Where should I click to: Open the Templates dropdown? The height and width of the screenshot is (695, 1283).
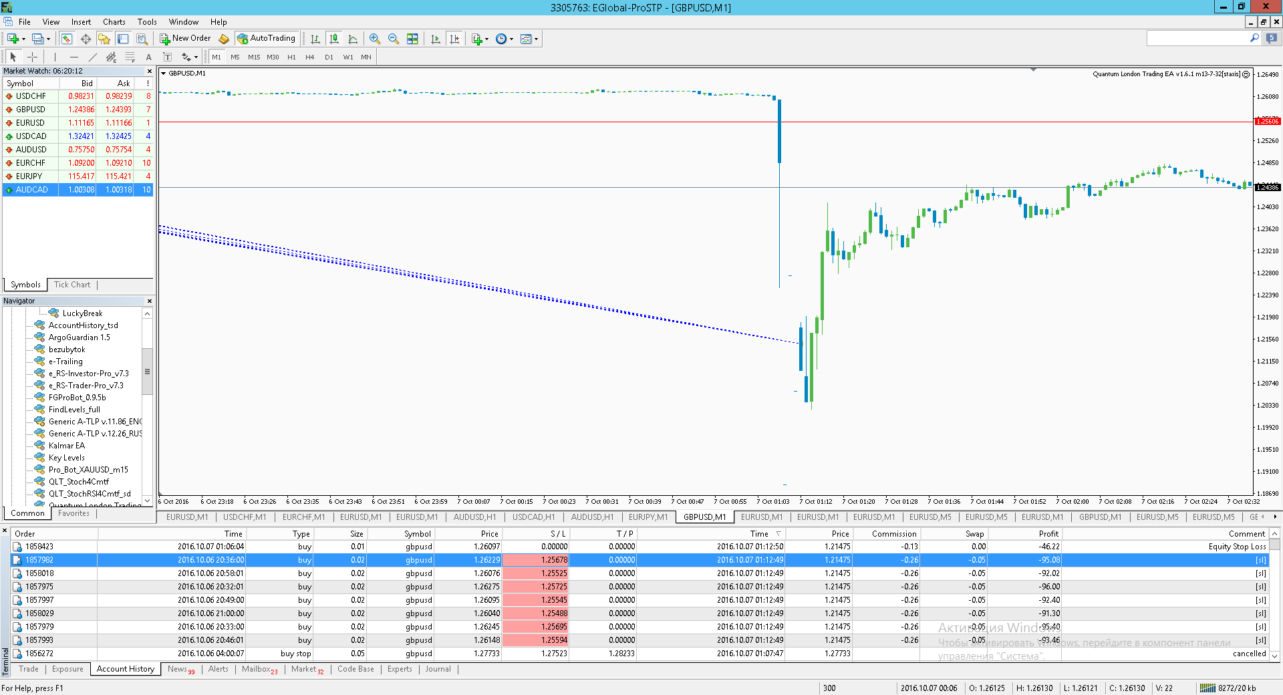pyautogui.click(x=529, y=39)
